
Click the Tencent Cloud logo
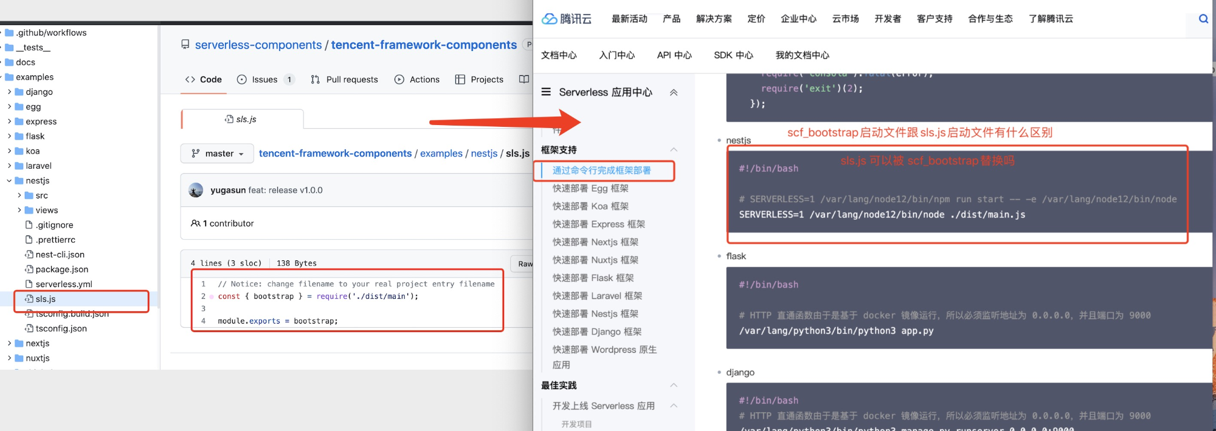567,19
